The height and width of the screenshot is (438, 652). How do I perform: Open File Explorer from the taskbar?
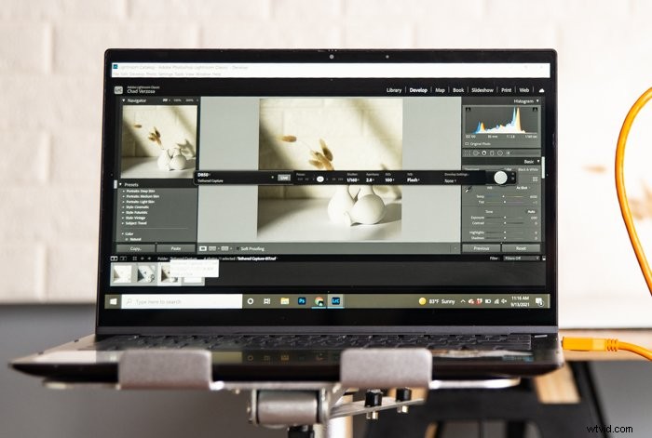285,301
